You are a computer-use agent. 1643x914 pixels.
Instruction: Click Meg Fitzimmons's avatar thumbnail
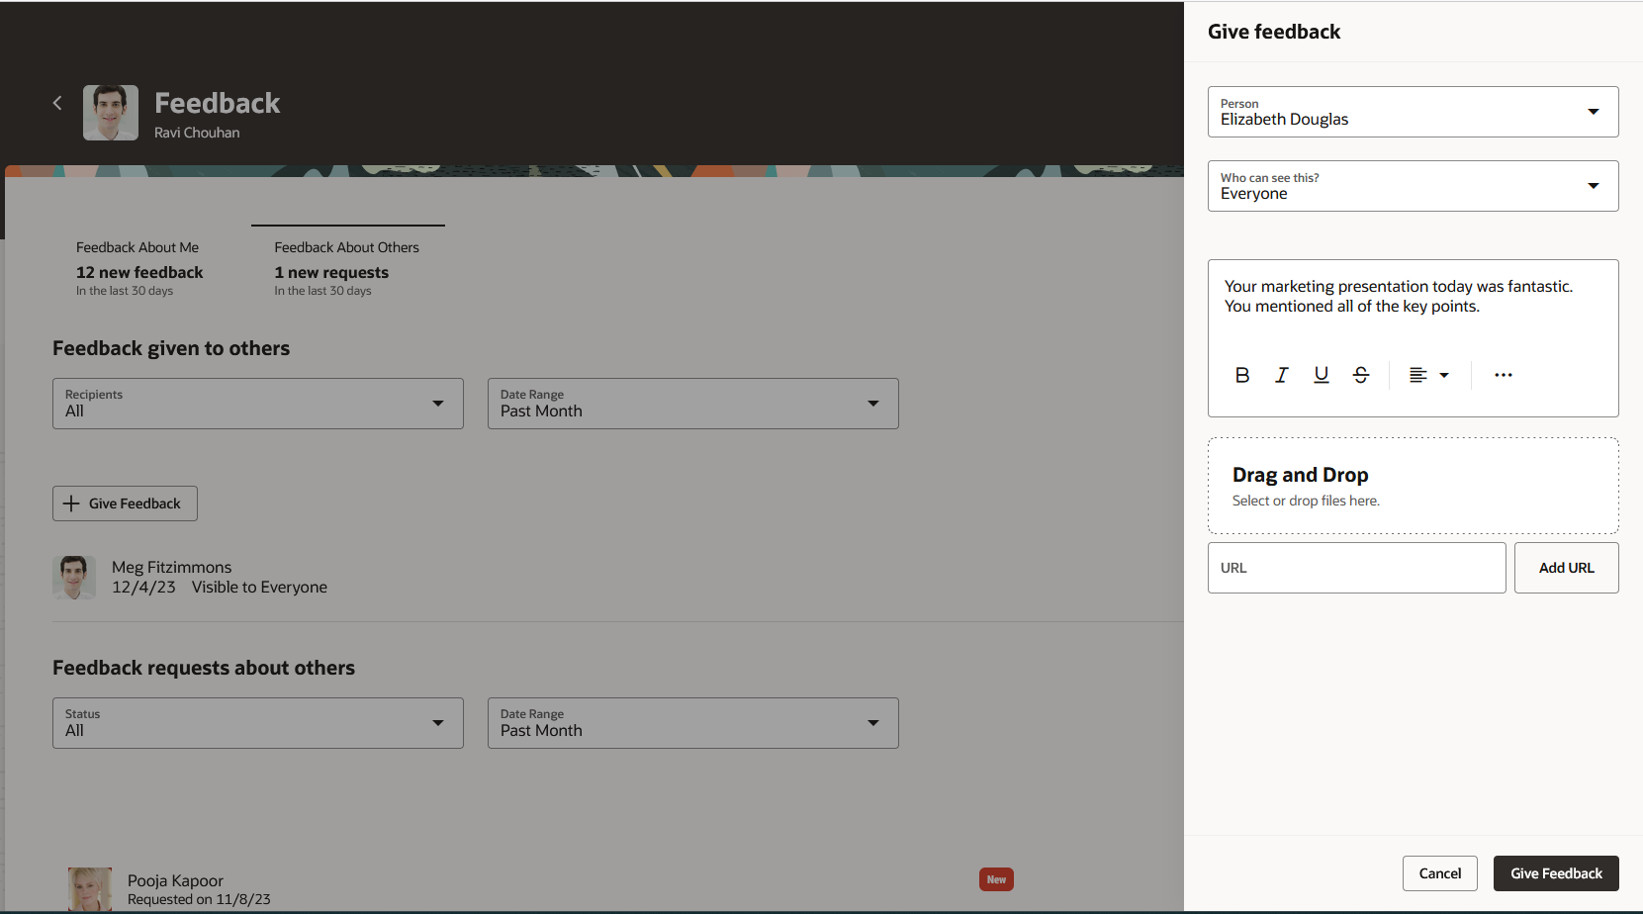(x=74, y=576)
